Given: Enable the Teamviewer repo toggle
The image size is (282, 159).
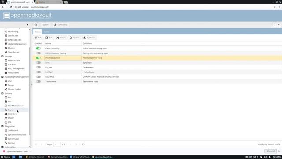Looking at the screenshot, I should click(x=38, y=81).
